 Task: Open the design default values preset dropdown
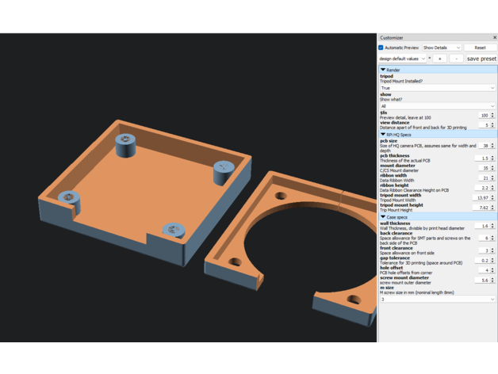pos(402,59)
